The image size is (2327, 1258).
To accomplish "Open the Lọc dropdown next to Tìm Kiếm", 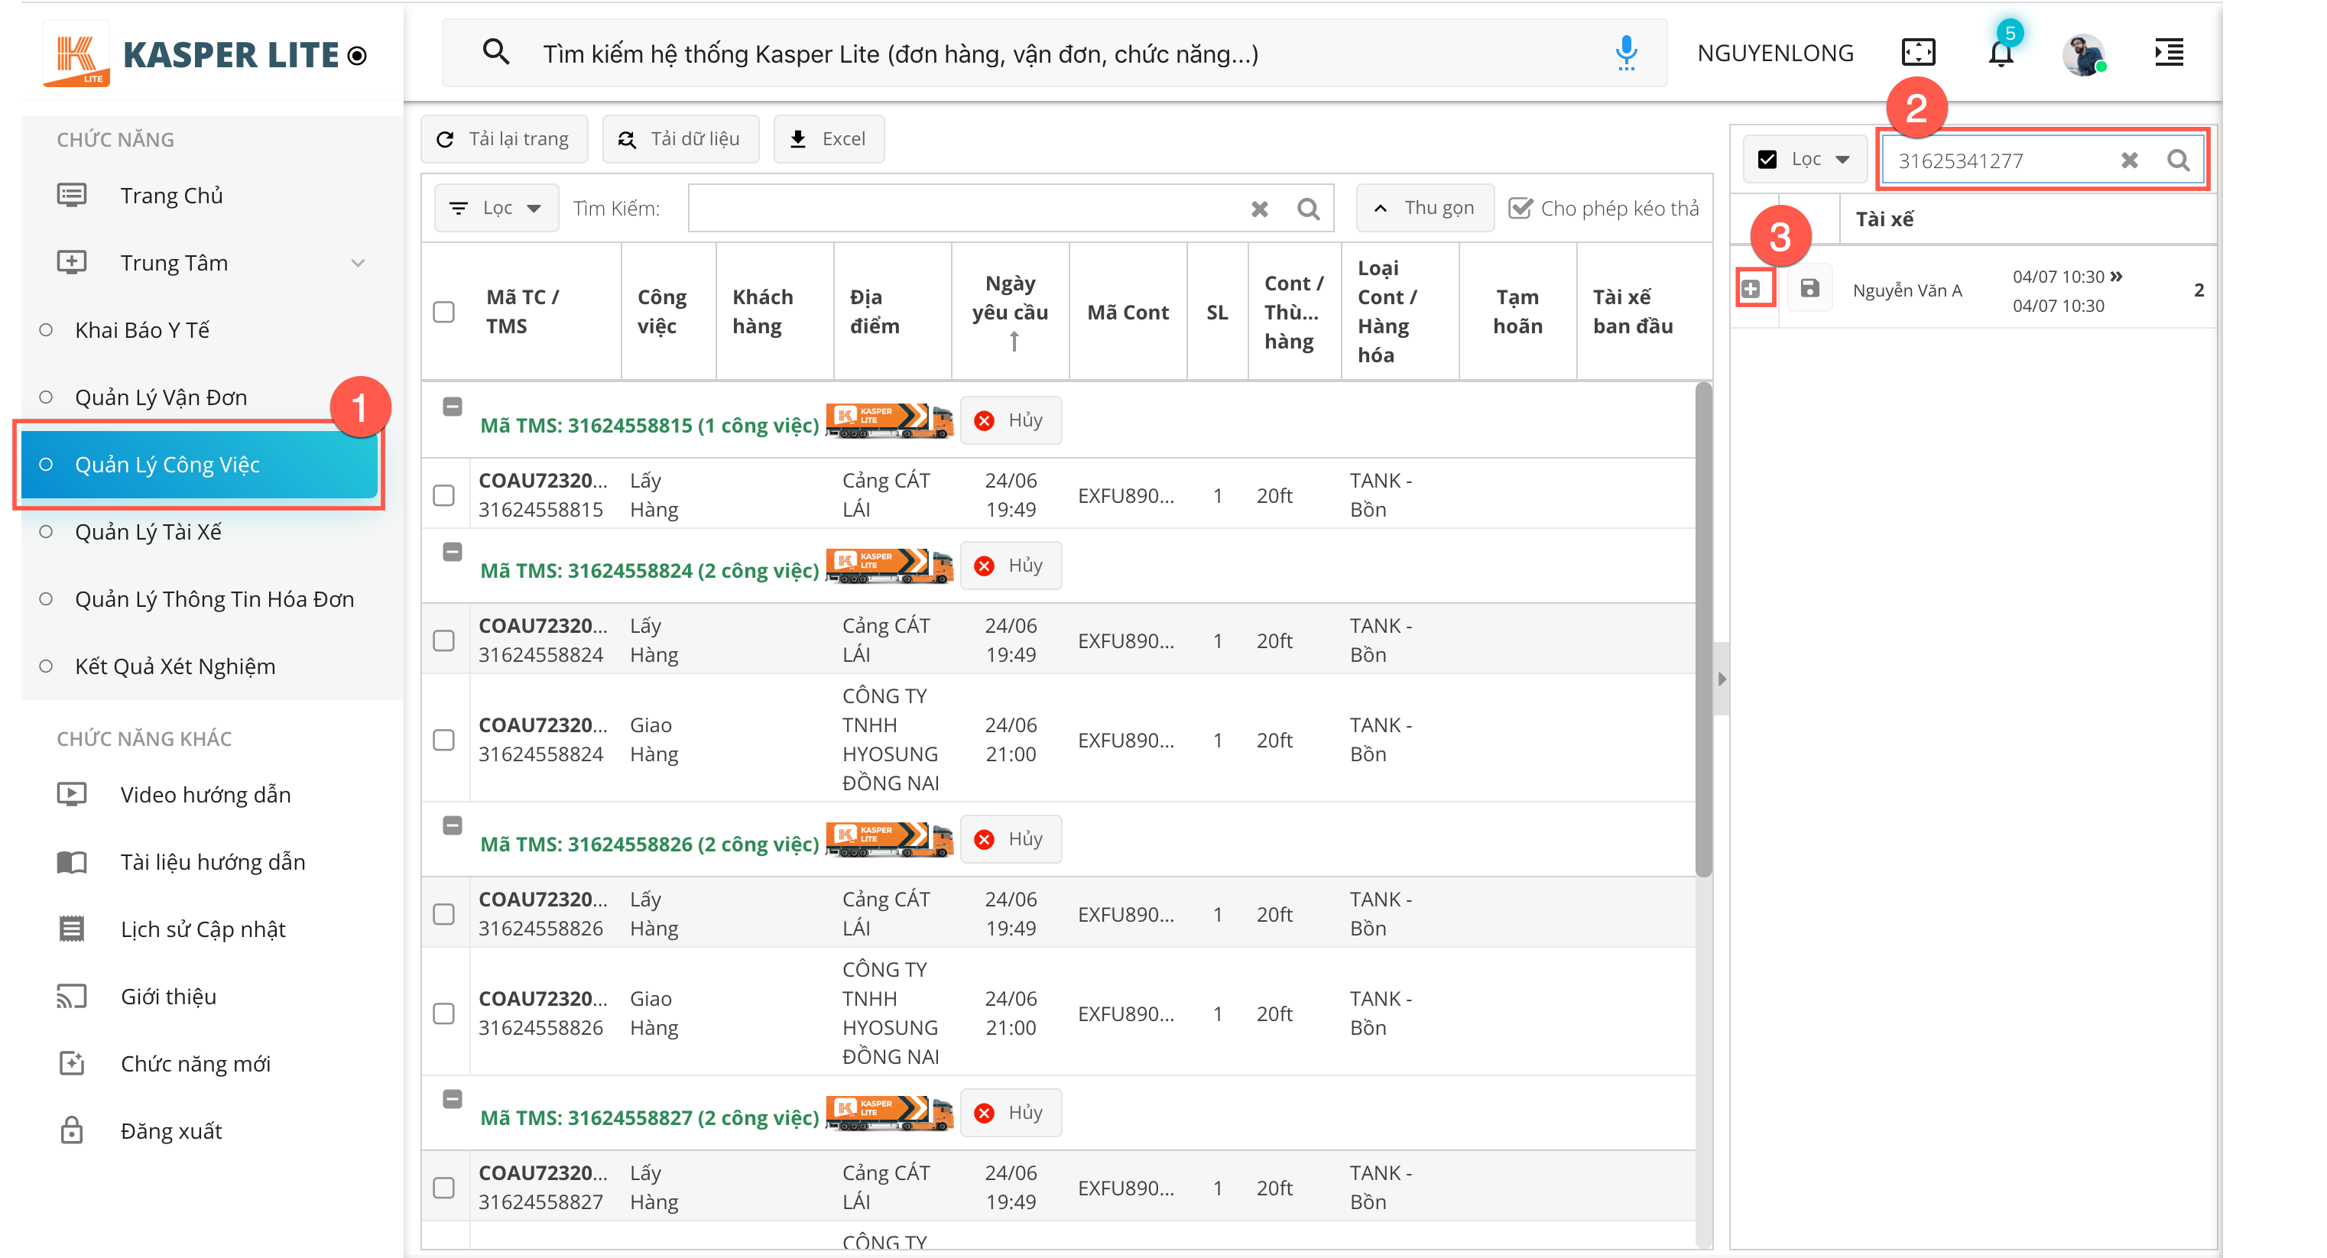I will 496,209.
